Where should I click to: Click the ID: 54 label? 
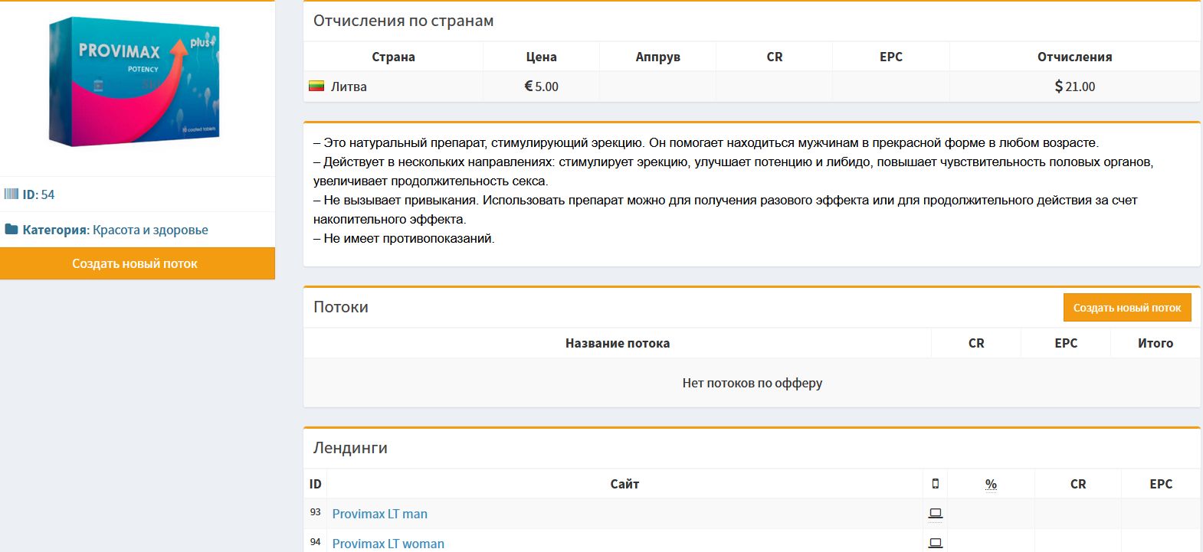tap(38, 194)
